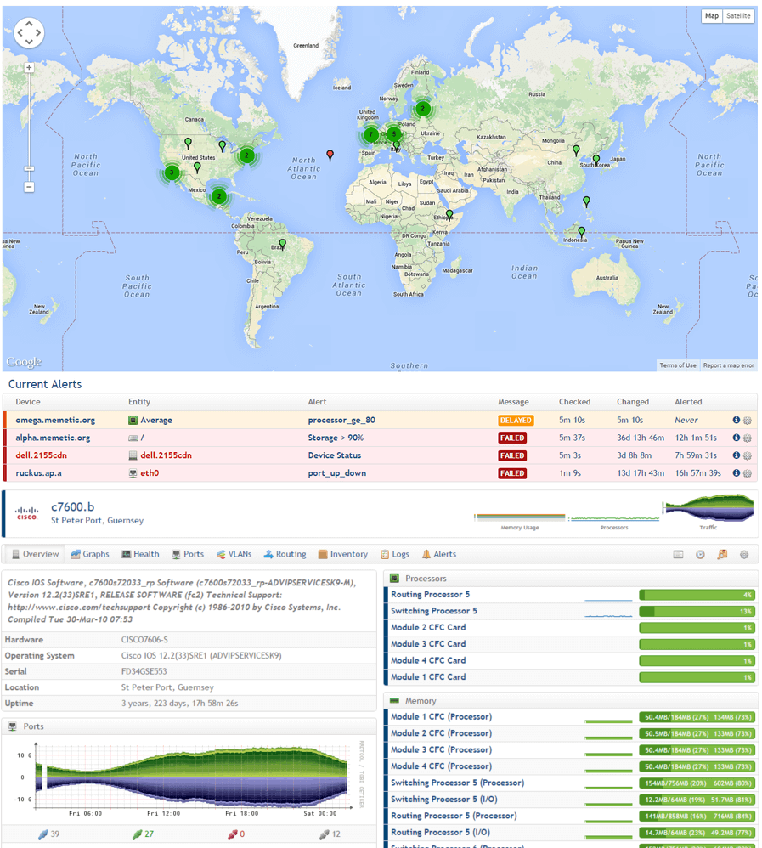Viewport: 762px width, 848px height.
Task: Click the red map marker in the Atlantic
Action: (x=330, y=155)
